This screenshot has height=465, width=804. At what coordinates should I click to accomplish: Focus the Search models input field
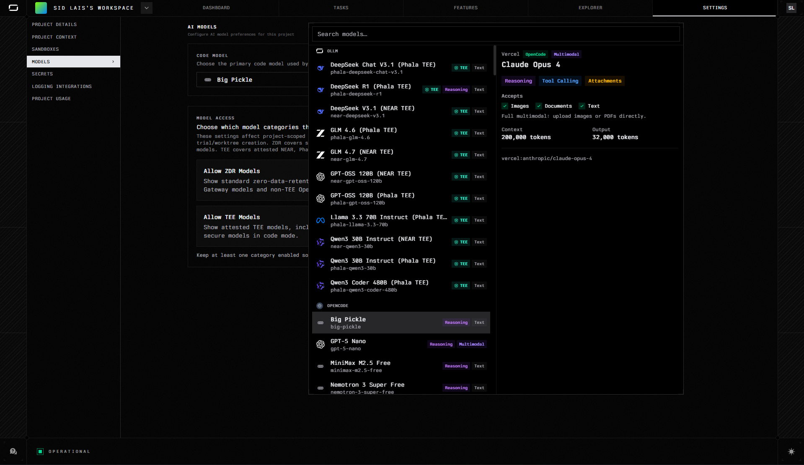pyautogui.click(x=496, y=34)
